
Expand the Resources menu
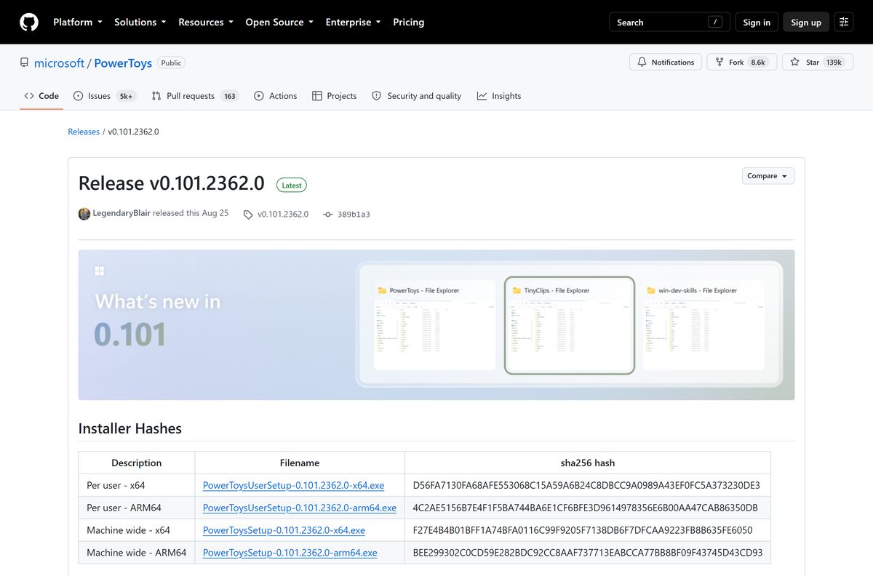206,22
